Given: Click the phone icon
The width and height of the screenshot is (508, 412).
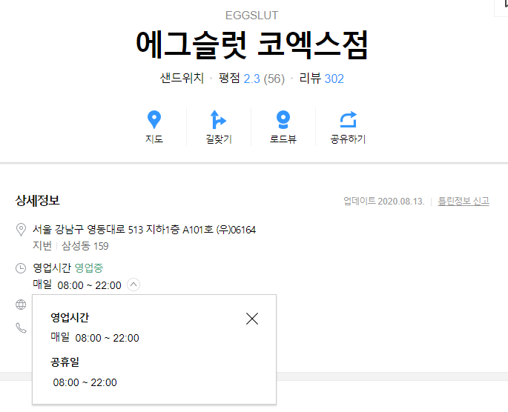Looking at the screenshot, I should (x=21, y=328).
